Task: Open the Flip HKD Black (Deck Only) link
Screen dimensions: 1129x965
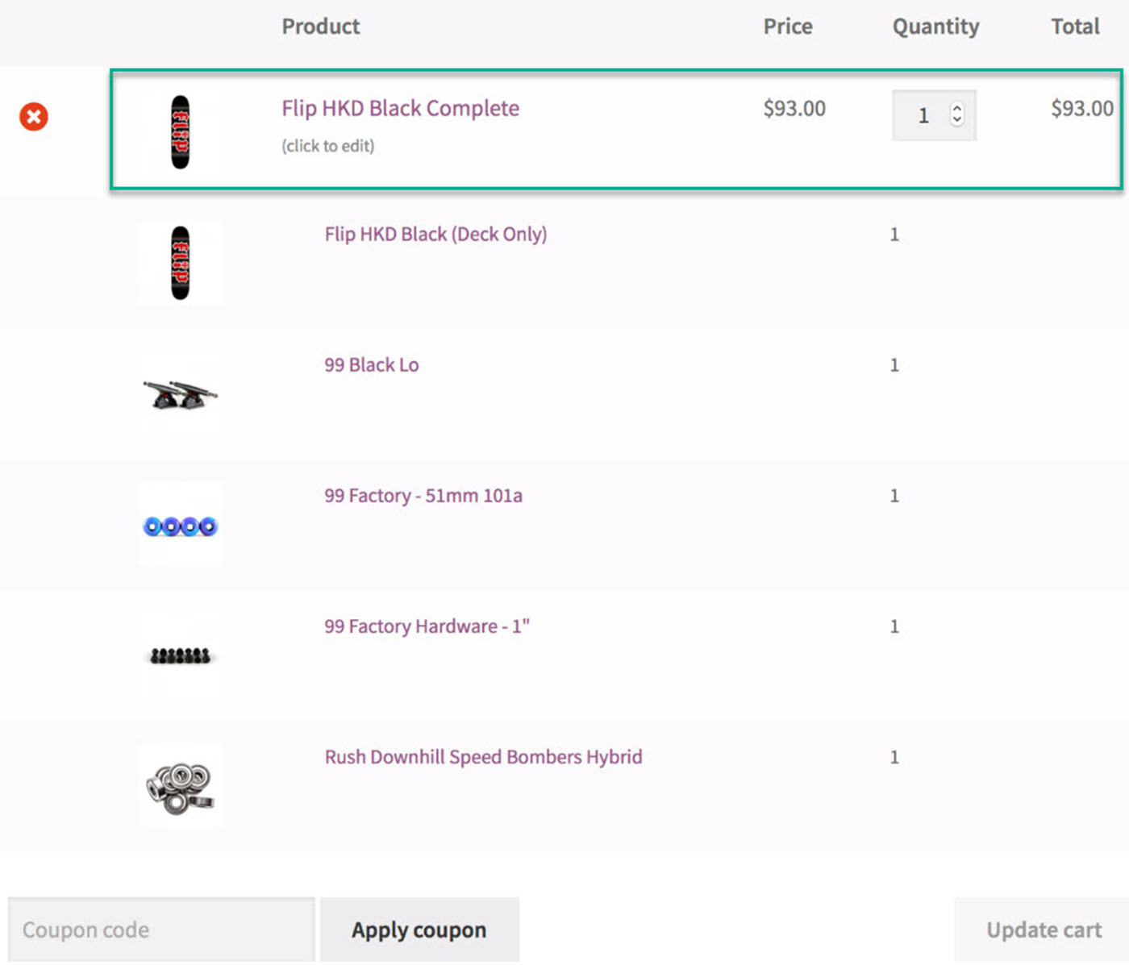Action: click(x=435, y=234)
